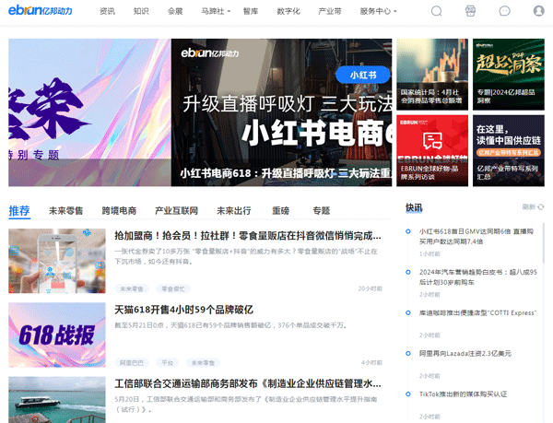Viewport: 553px width, 423px height.
Task: Open 快讯 小红书618首日GMV news item
Action: click(477, 236)
